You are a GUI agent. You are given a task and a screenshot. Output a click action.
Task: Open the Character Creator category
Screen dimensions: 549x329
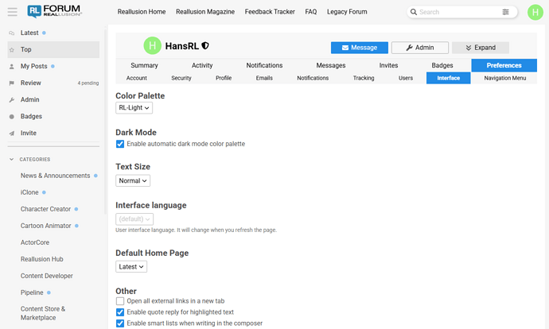[45, 209]
